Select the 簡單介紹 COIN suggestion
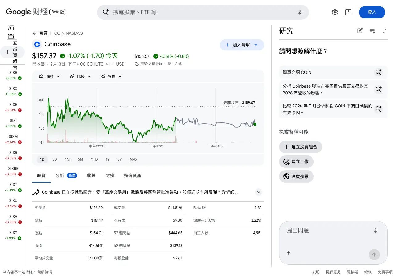The width and height of the screenshot is (395, 277). [333, 72]
